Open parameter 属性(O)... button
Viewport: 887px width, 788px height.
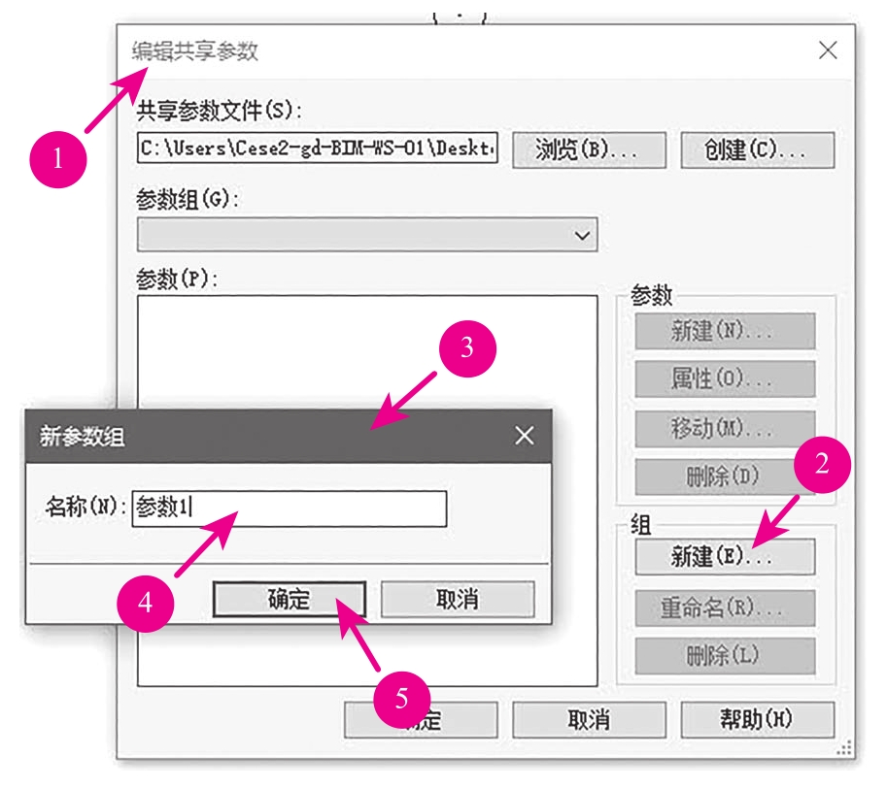tap(724, 378)
